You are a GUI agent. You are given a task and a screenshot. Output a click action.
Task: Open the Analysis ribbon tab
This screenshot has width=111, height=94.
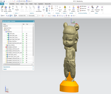22,4
